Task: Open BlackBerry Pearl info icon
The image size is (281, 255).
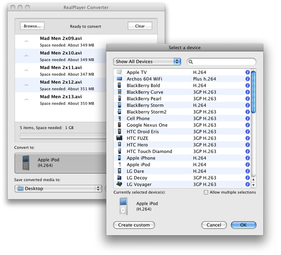Action: tap(248, 99)
